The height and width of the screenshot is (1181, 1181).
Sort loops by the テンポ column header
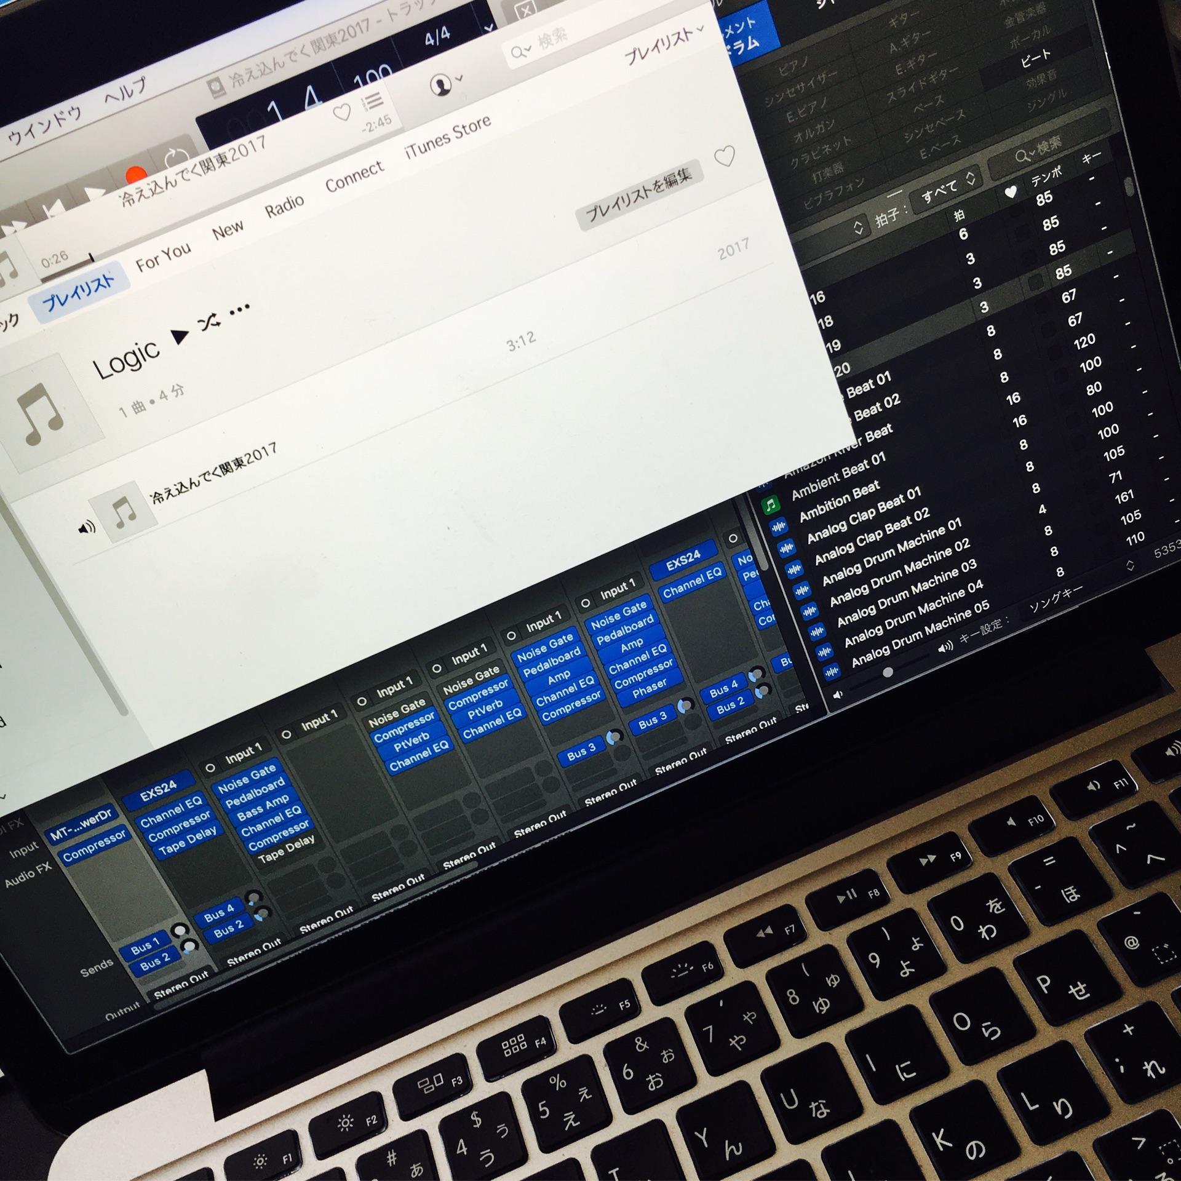pos(1048,176)
